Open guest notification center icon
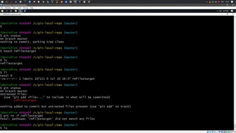This screenshot has width=236, height=133. [x=232, y=11]
